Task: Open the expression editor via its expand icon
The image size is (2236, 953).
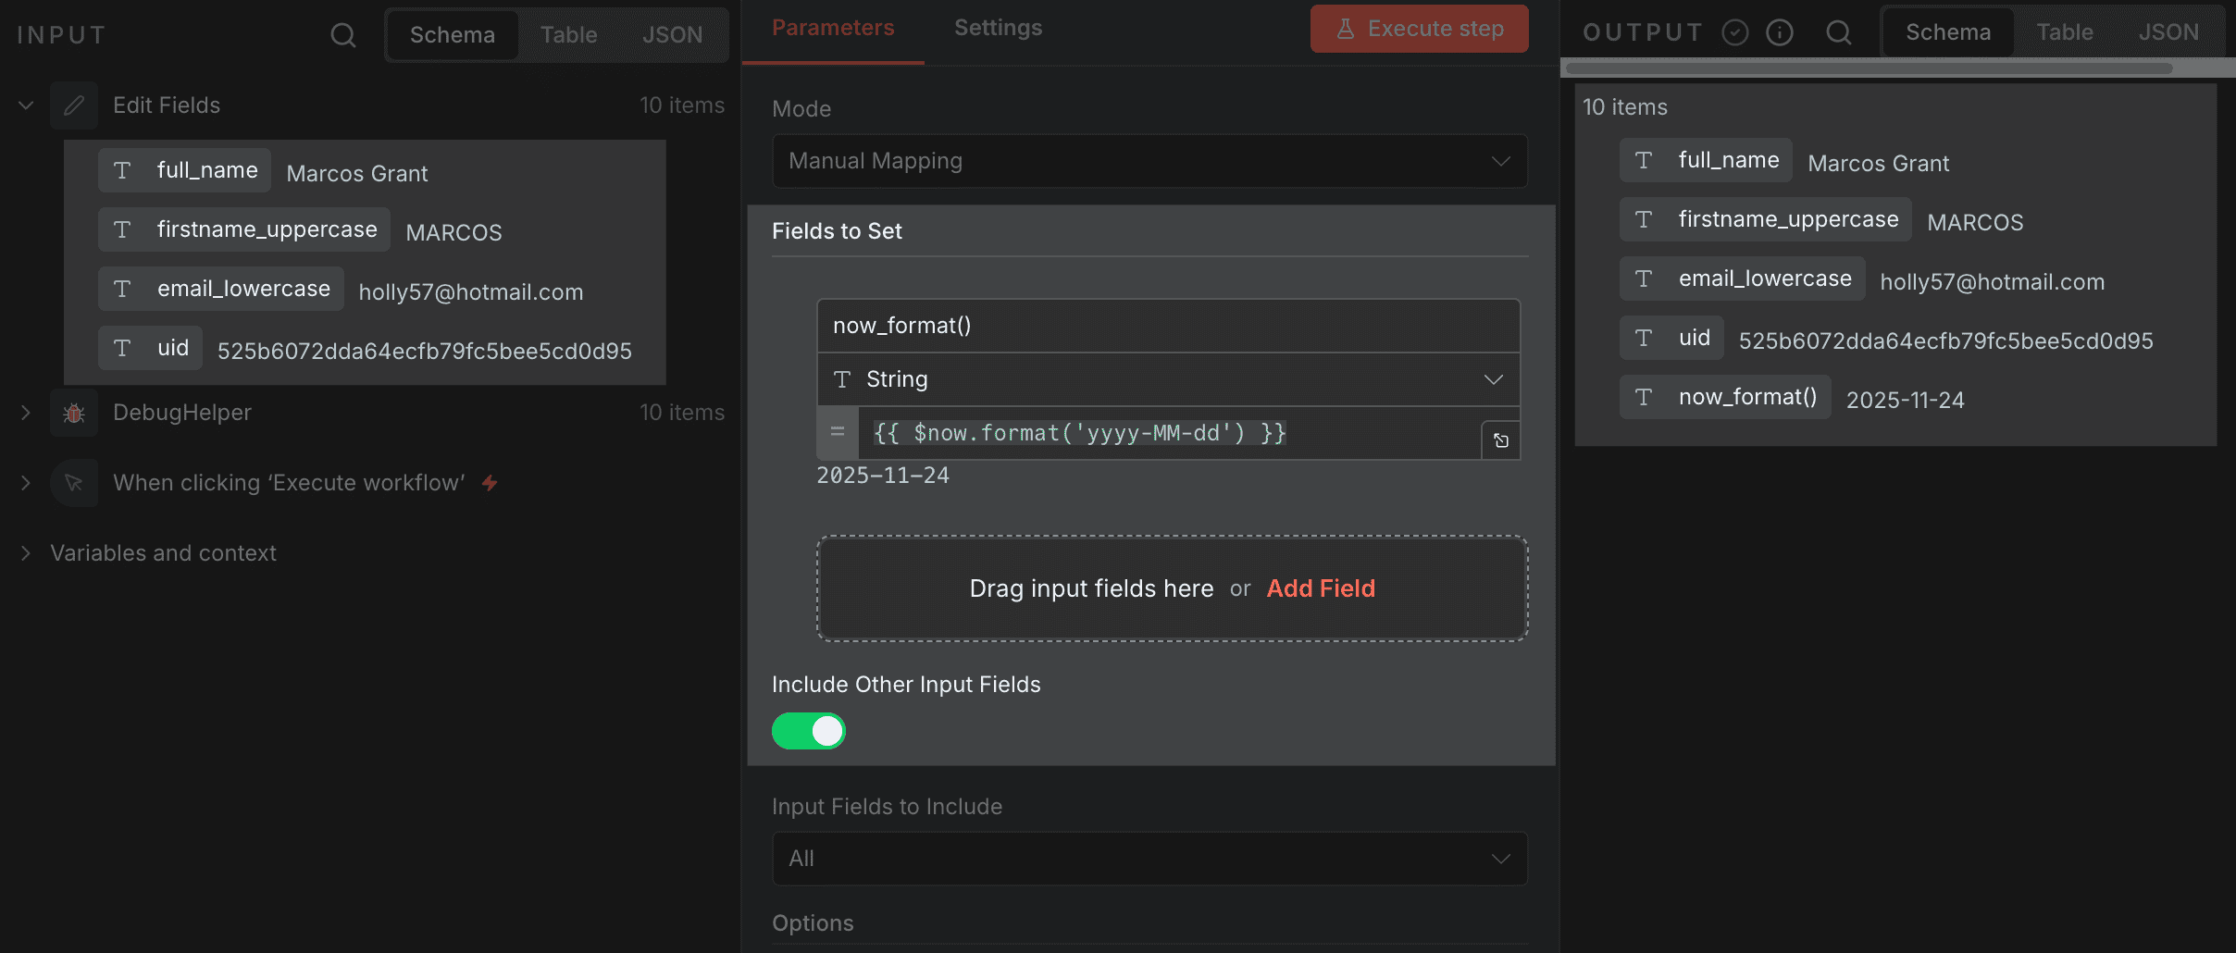Action: 1499,440
